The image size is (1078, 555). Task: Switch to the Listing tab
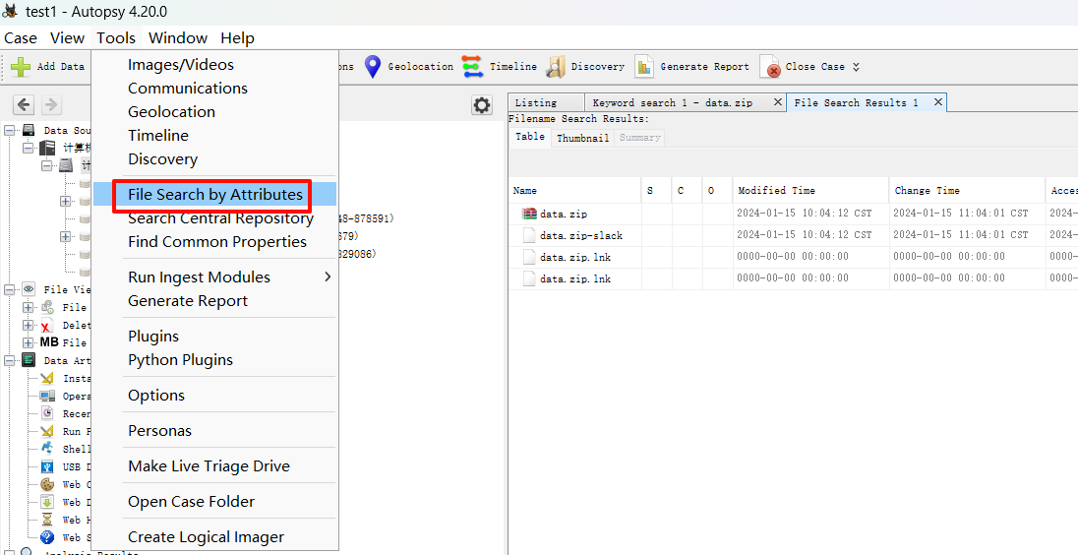547,102
